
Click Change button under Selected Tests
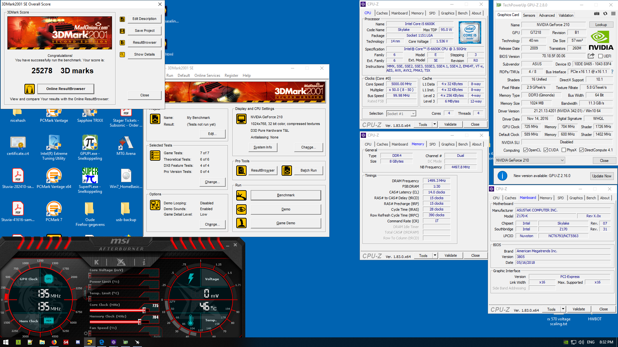pyautogui.click(x=212, y=182)
